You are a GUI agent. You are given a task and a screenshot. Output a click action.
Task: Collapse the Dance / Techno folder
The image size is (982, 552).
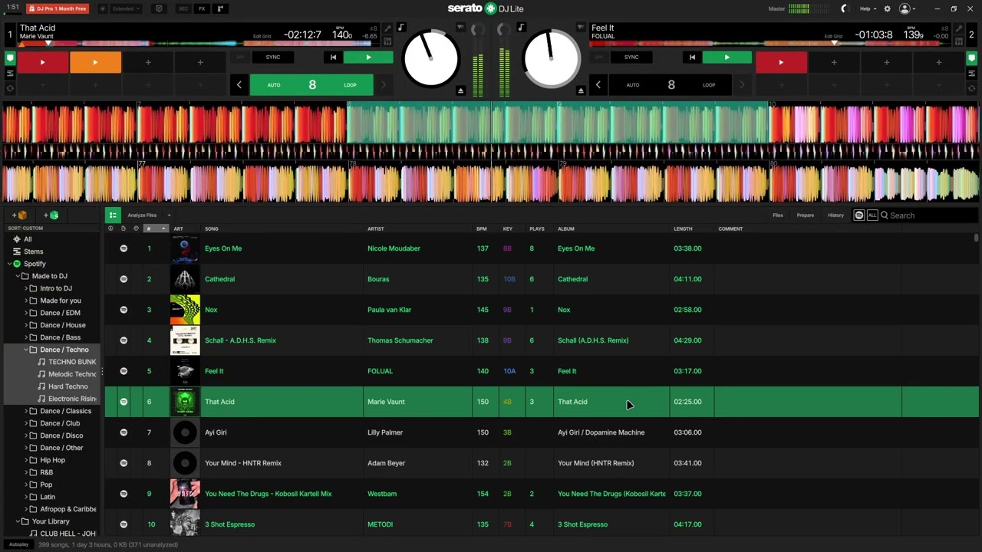pyautogui.click(x=26, y=350)
